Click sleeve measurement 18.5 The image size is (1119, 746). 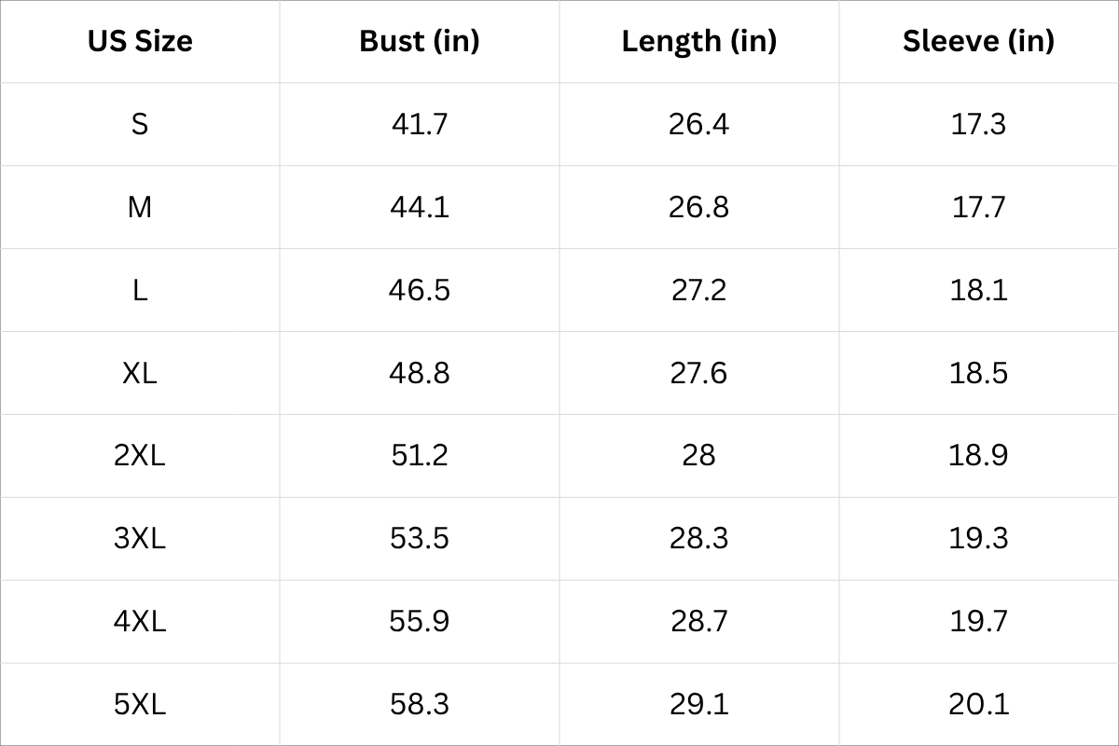point(978,373)
